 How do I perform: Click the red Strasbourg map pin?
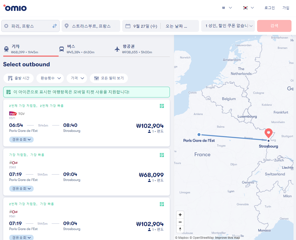[x=268, y=133]
